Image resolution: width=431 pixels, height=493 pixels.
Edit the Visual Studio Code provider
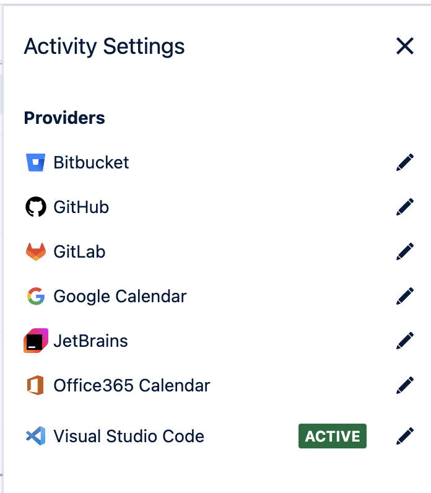(404, 436)
